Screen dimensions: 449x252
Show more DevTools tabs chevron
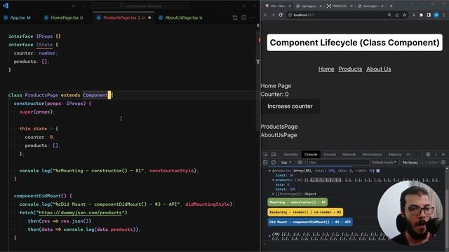[408, 154]
